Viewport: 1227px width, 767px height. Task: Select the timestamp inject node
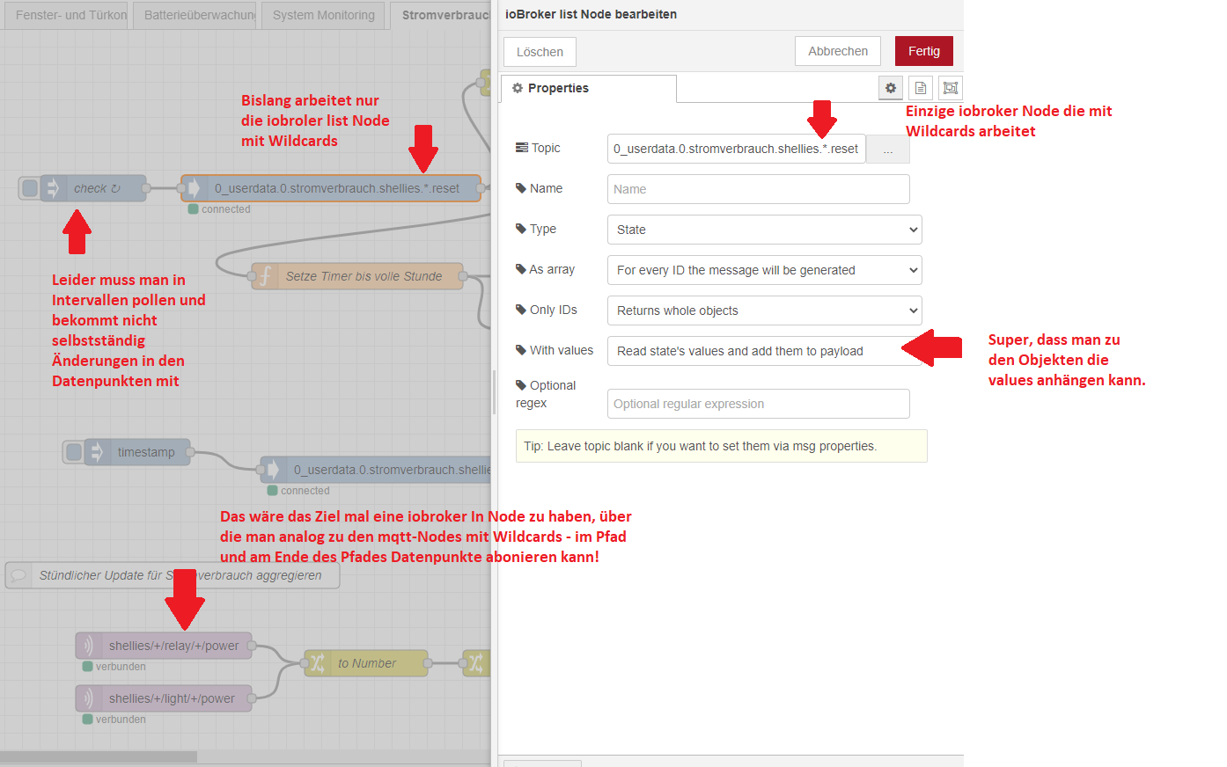[137, 452]
